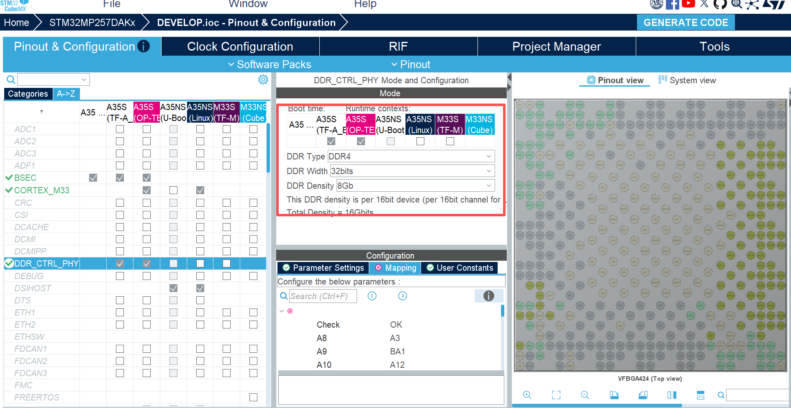791x408 pixels.
Task: Toggle A35S (OP-TEE) checkbox in Mode panel
Action: click(x=361, y=141)
